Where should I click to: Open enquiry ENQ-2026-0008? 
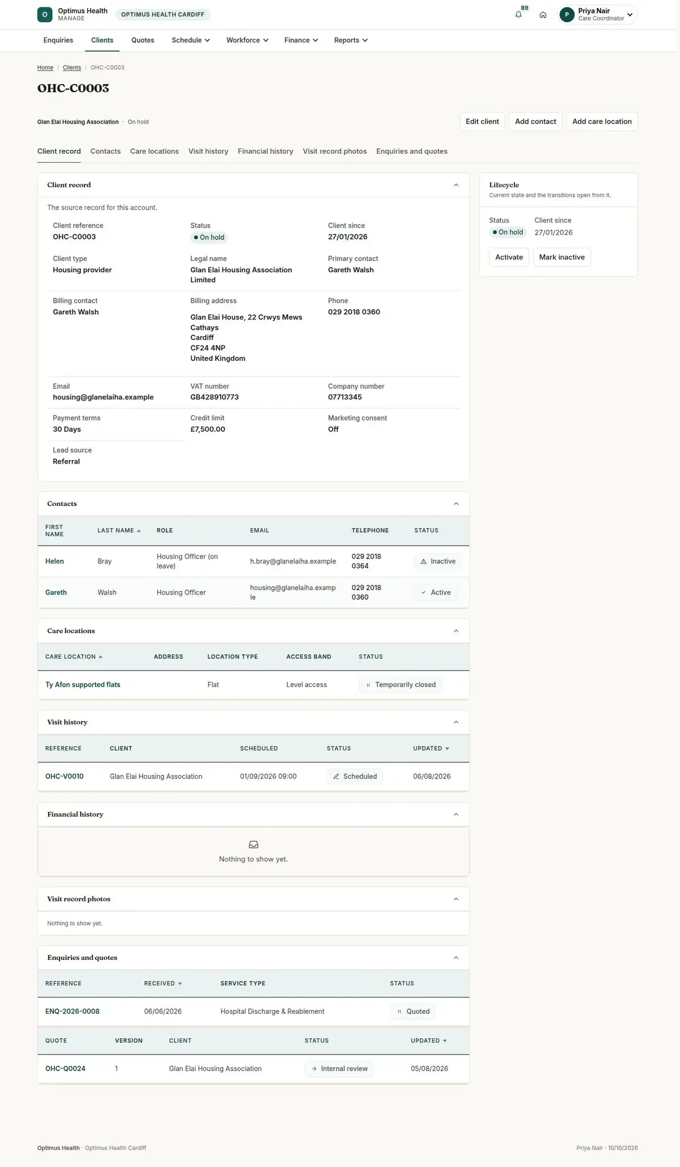tap(73, 1012)
